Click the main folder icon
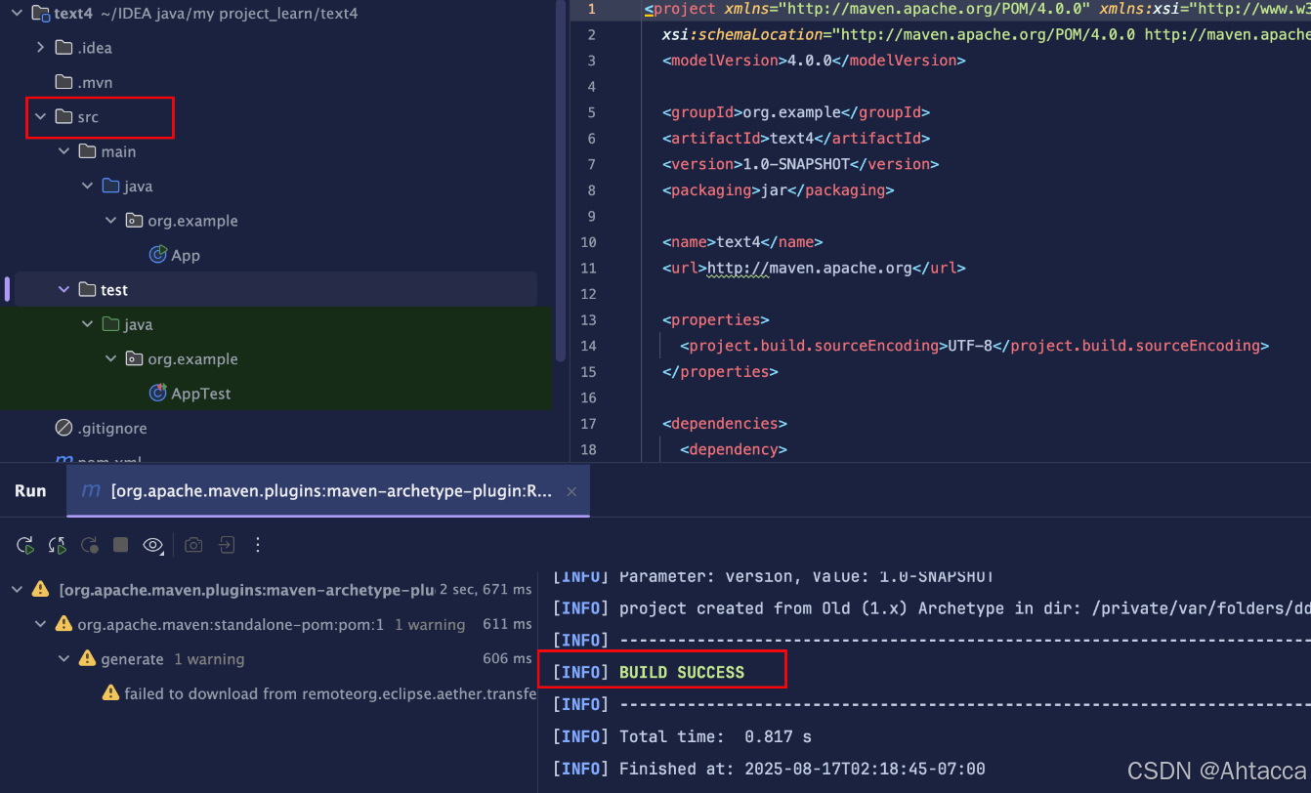1311x793 pixels. tap(88, 151)
